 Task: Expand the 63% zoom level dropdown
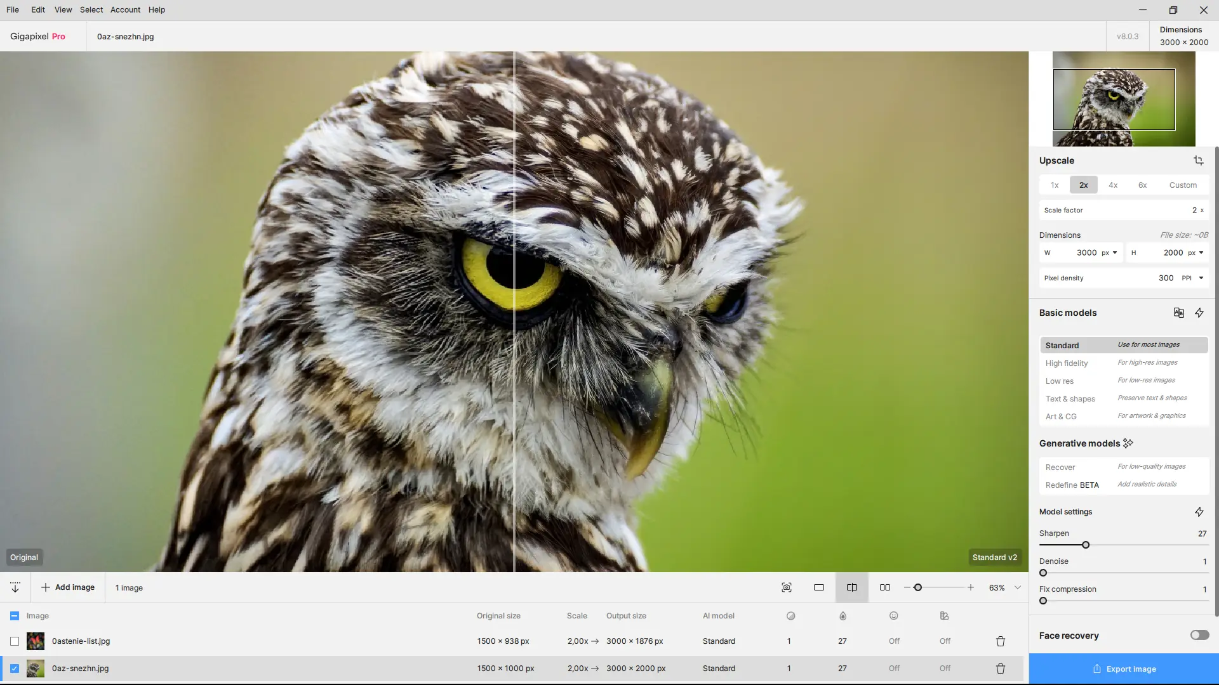[1018, 587]
